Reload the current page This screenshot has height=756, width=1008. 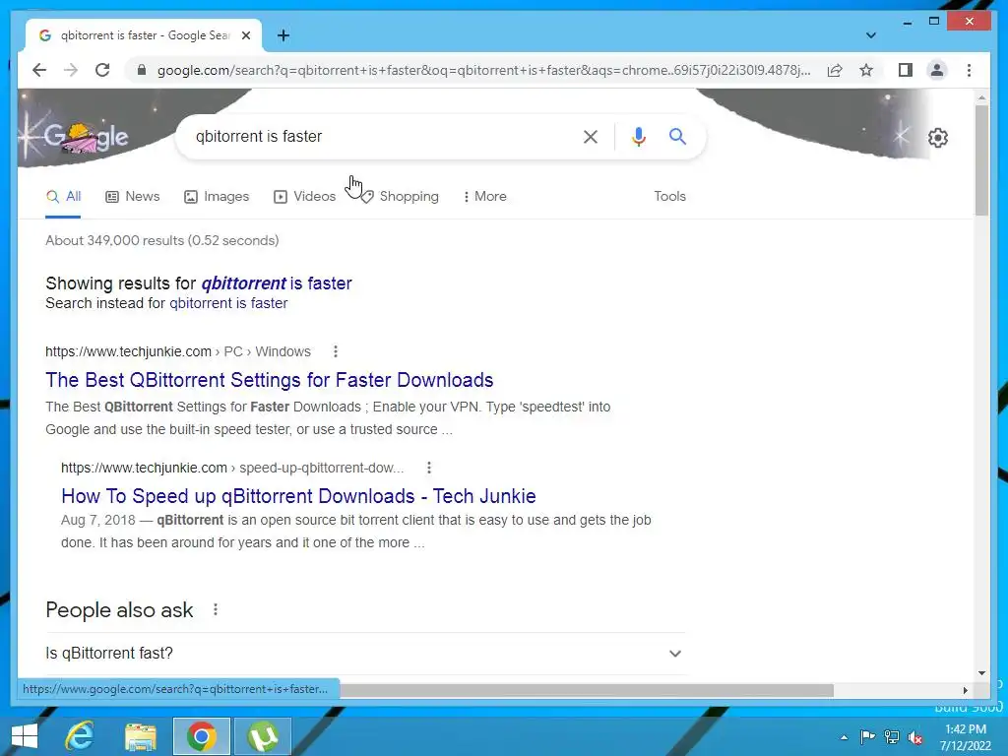point(102,70)
